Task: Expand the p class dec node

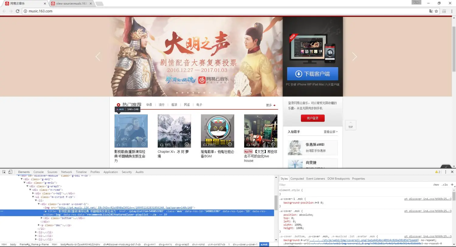Action: click(39, 225)
